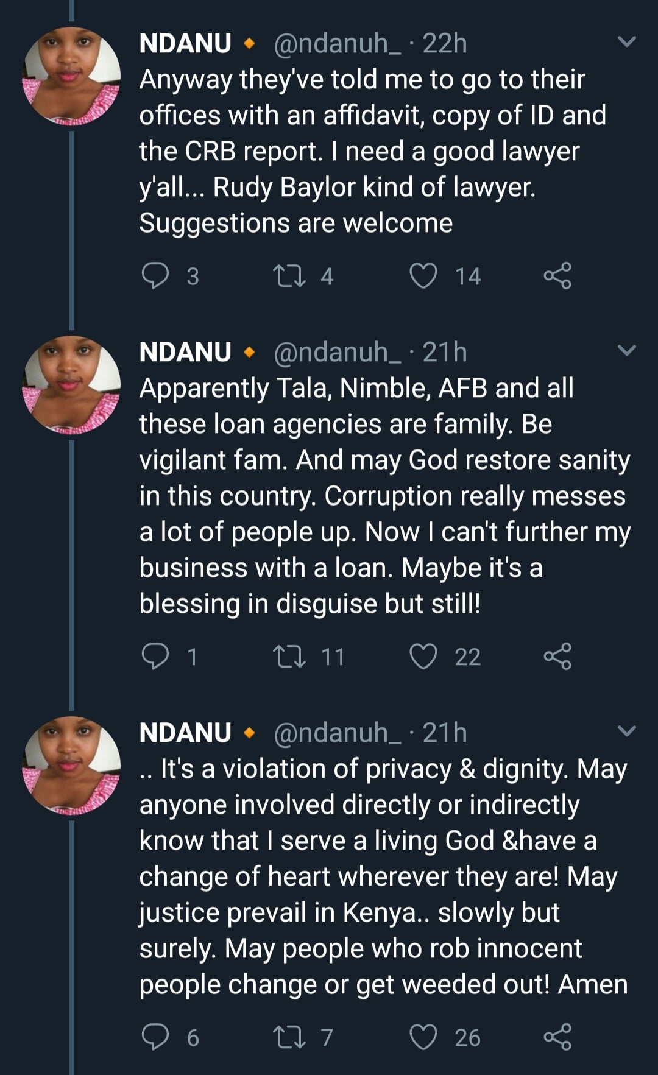The image size is (658, 1075).
Task: Reply to the Tala, Nimble, AFB tweet
Action: [155, 657]
